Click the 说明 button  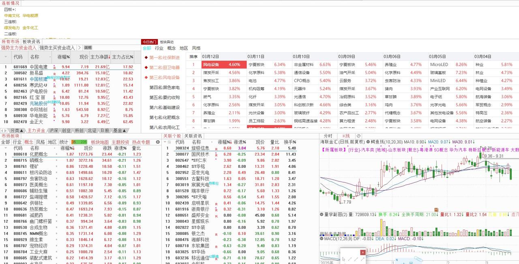point(88,48)
